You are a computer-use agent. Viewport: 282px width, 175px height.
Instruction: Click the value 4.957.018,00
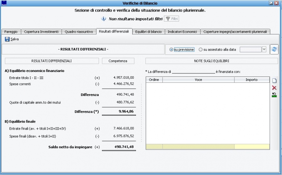(124, 77)
